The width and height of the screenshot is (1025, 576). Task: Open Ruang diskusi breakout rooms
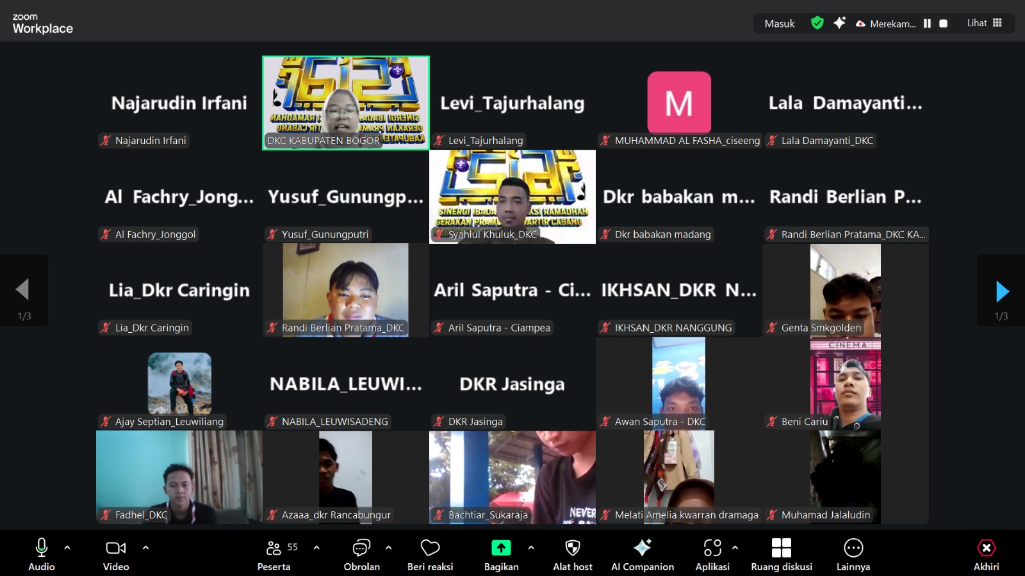click(781, 554)
